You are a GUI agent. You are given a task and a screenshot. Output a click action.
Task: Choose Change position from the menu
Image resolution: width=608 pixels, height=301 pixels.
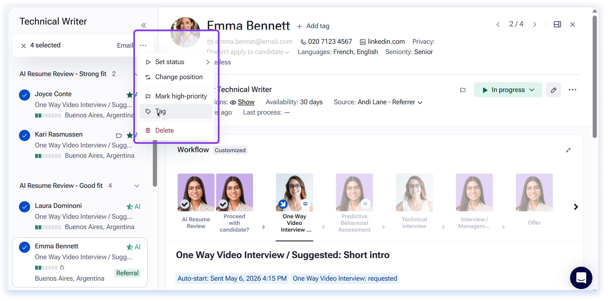click(176, 77)
